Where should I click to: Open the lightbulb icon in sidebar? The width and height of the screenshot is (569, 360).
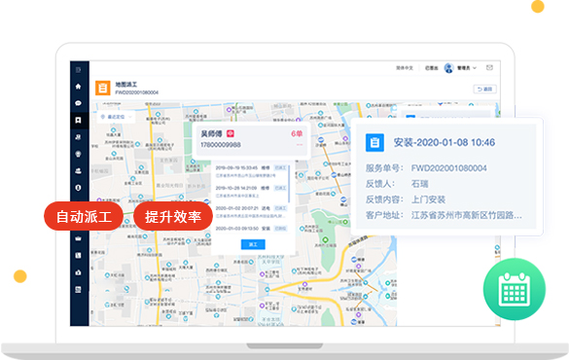click(79, 155)
